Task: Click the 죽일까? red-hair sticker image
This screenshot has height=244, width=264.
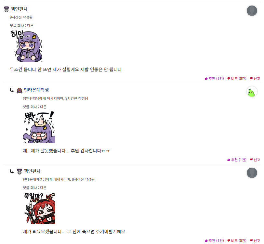Action: coord(39,208)
